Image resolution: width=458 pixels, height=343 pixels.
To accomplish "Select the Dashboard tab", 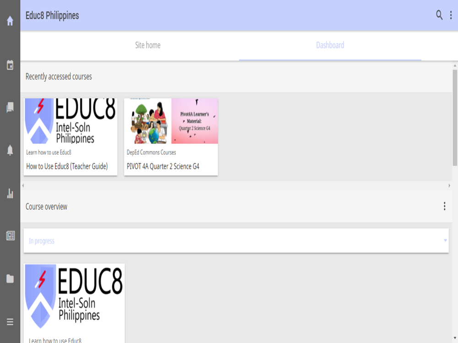I will [x=330, y=45].
